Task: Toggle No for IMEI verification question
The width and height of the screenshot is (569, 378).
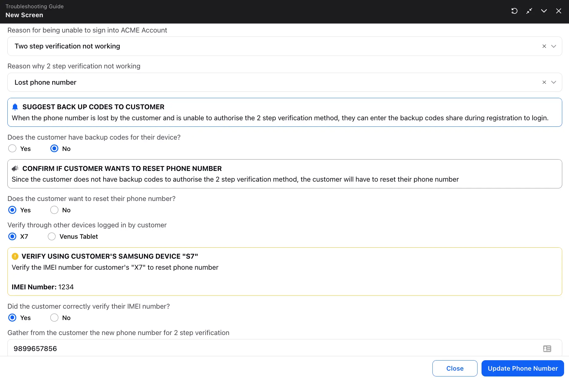Action: (x=54, y=318)
